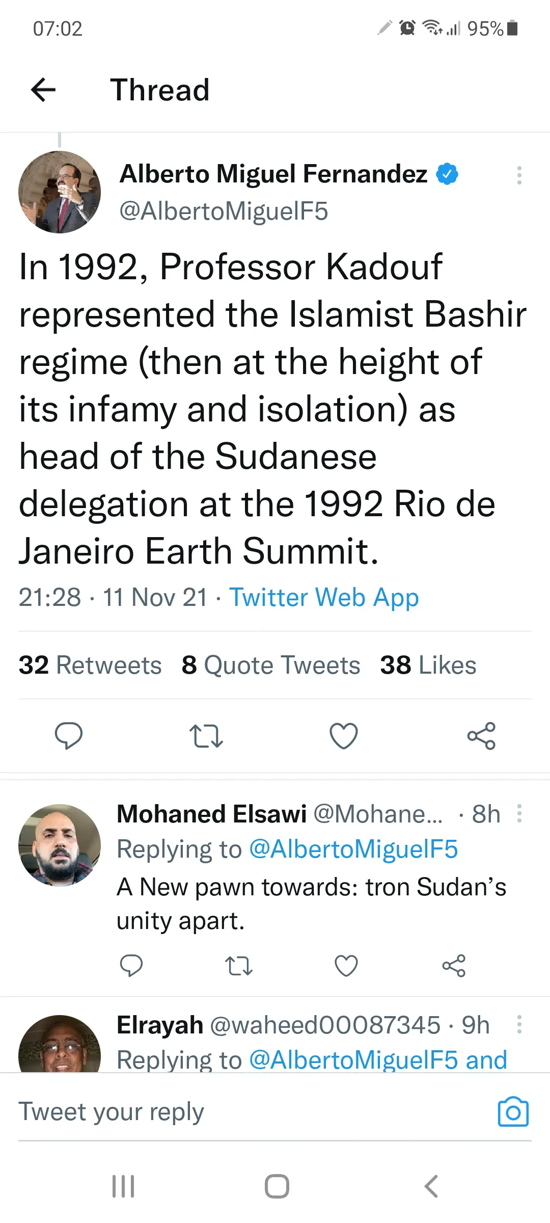The height and width of the screenshot is (1223, 550).
Task: Open Alberto Miguel Fernandez profile picture
Action: click(60, 192)
